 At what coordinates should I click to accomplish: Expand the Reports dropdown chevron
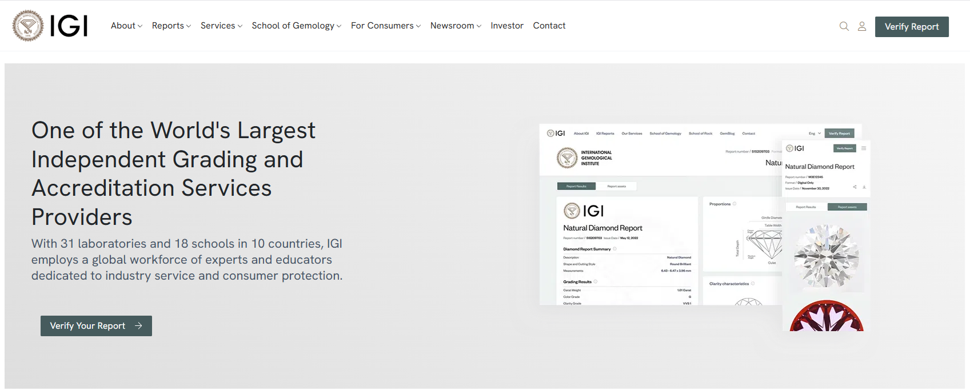tap(189, 26)
